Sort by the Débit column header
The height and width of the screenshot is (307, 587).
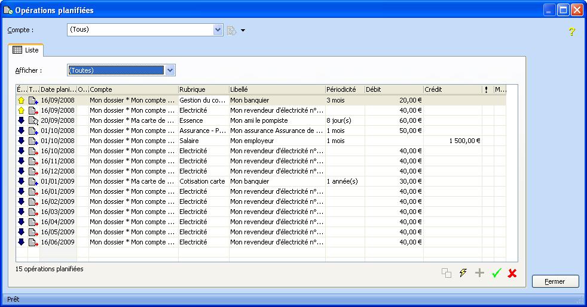[x=393, y=89]
